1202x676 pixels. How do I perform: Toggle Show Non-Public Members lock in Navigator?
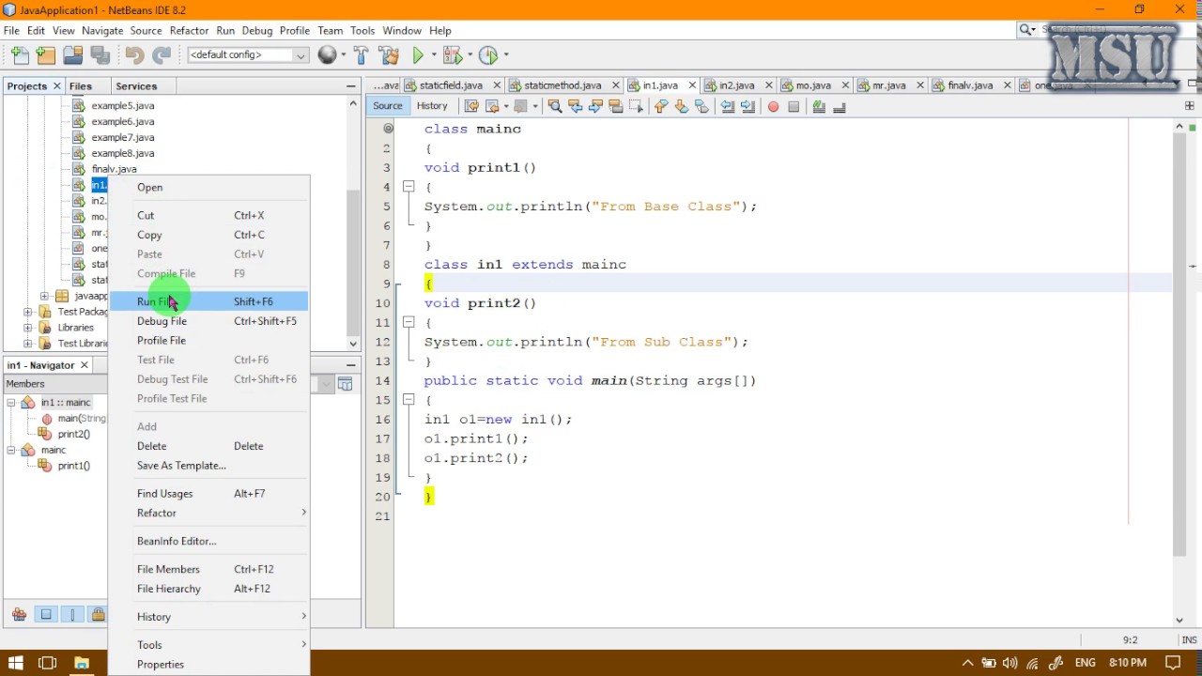click(98, 614)
